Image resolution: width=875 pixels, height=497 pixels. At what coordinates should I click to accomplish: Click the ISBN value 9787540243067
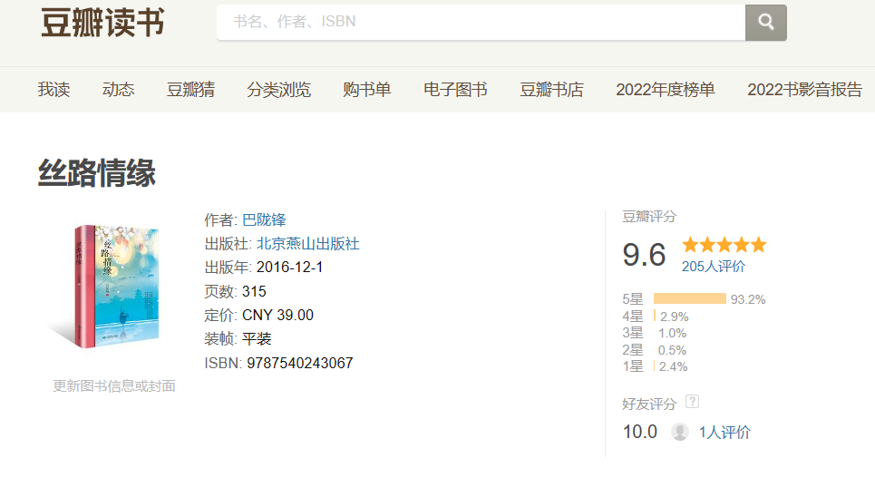(x=299, y=363)
